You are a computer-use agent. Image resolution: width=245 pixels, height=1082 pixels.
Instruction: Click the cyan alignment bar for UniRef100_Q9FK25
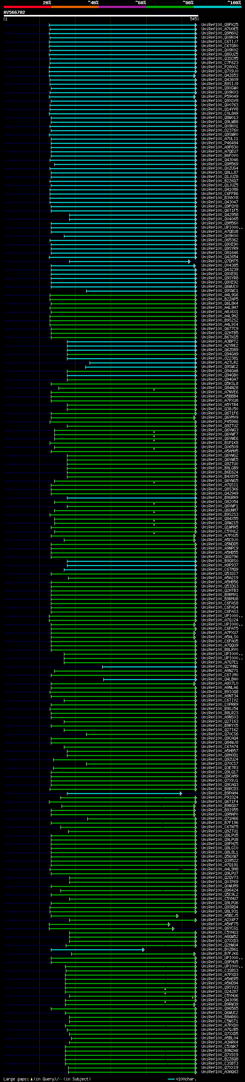click(x=123, y=25)
